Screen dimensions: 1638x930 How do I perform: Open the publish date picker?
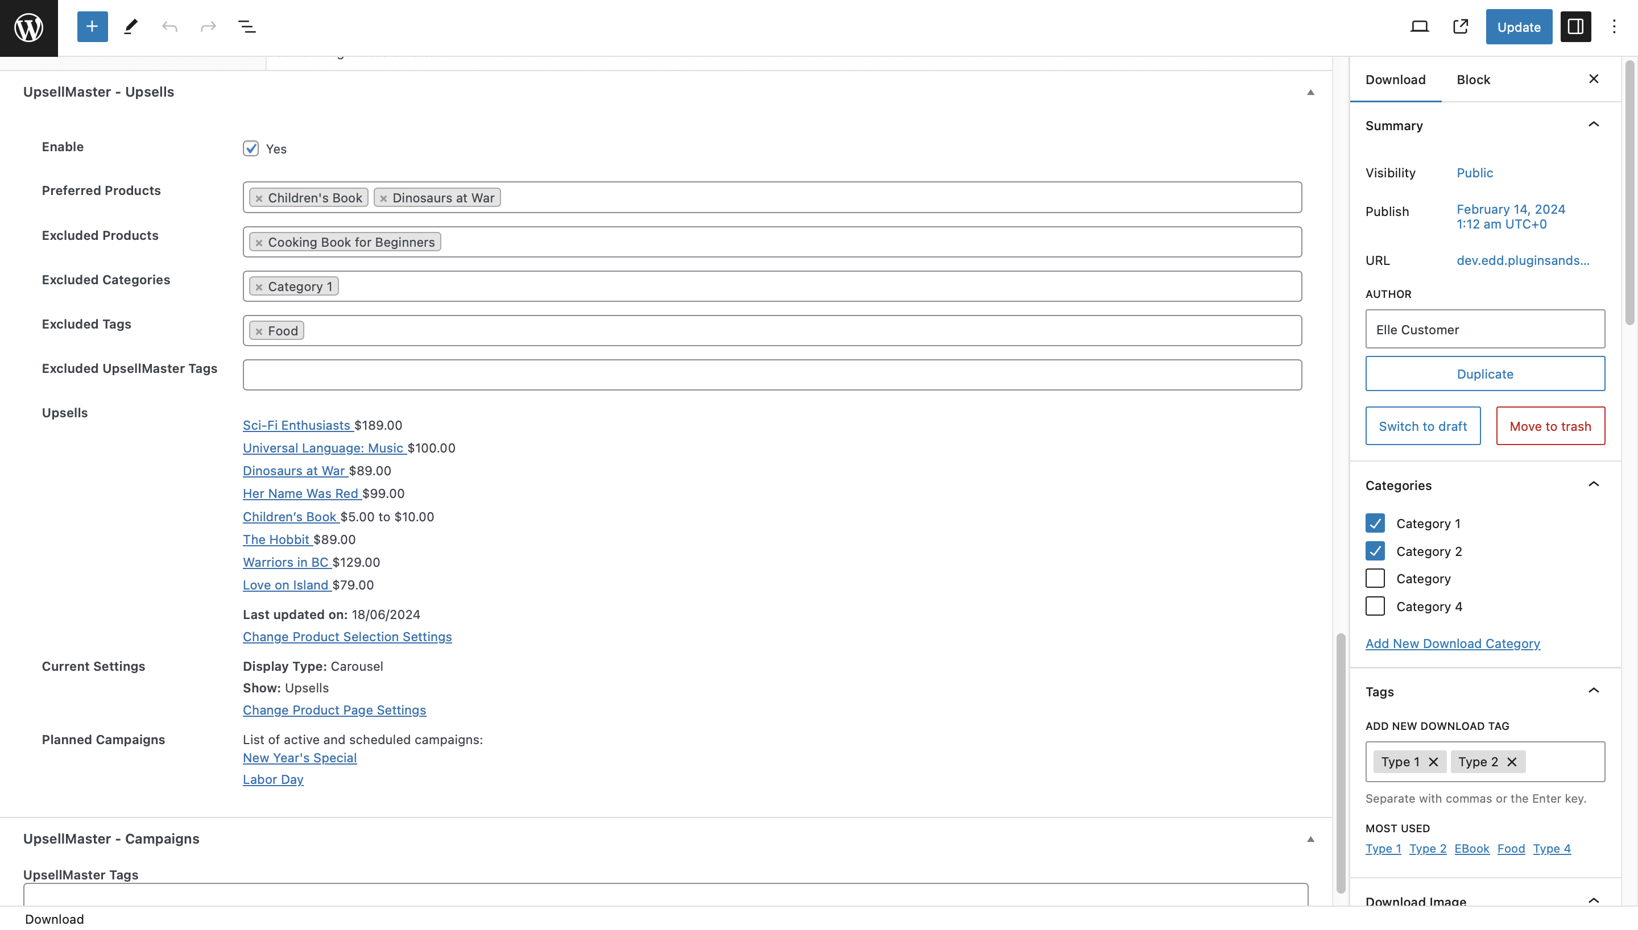[x=1510, y=217]
